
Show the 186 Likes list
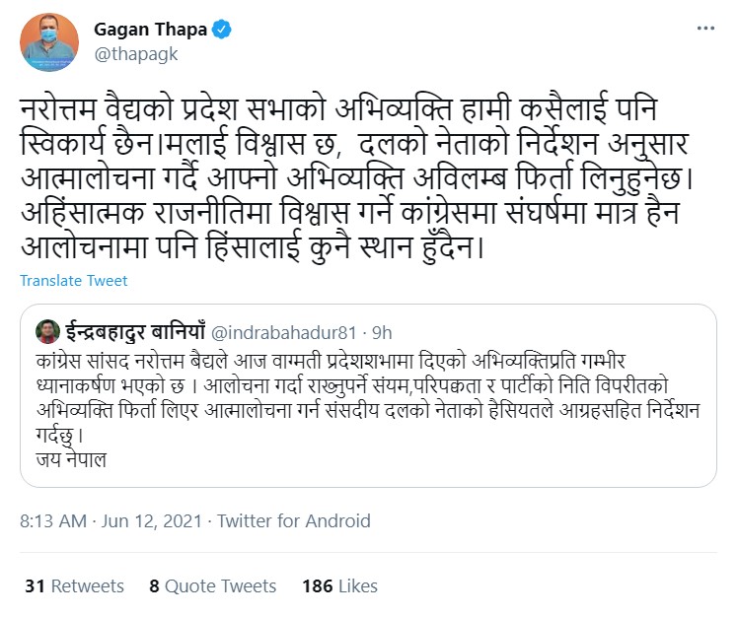tap(339, 585)
